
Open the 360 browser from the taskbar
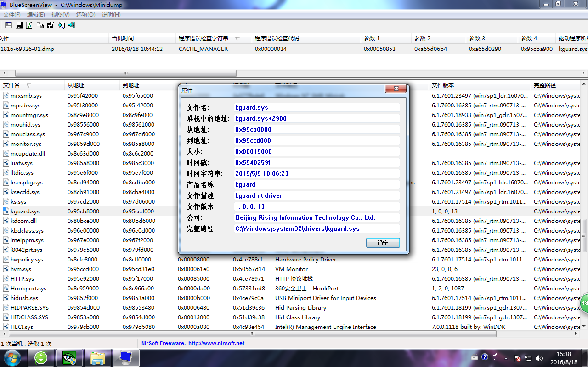41,357
